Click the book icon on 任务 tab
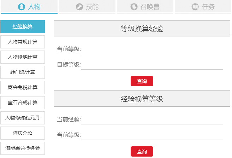Screen dimensions: 232x158 click(195, 7)
